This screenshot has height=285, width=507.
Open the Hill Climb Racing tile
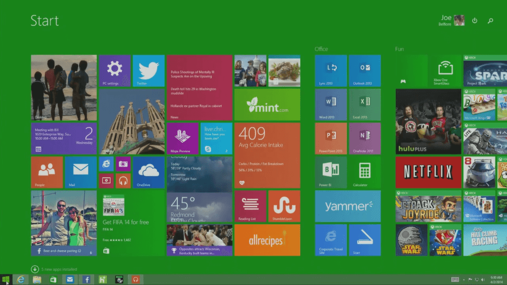click(485, 240)
